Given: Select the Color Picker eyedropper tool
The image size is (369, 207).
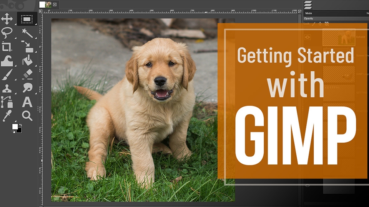Looking at the screenshot, I should pyautogui.click(x=7, y=116).
